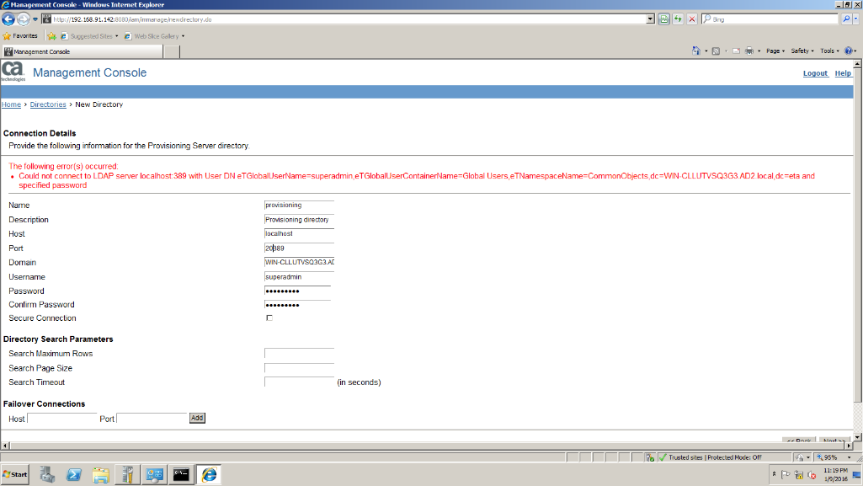
Task: Open the Safety menu
Action: [x=802, y=51]
